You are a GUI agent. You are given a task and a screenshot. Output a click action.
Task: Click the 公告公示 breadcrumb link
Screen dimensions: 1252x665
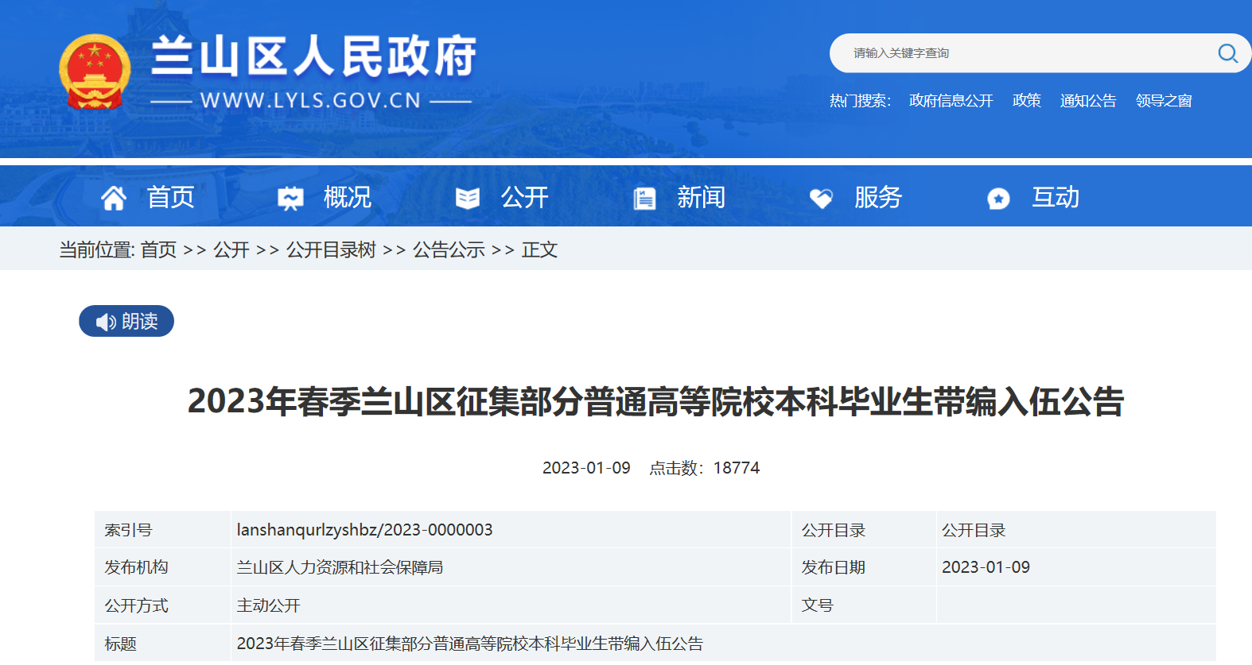pyautogui.click(x=449, y=250)
